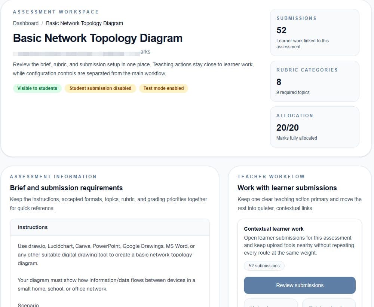
Task: Go back to the Dashboard breadcrumb
Action: [x=25, y=23]
